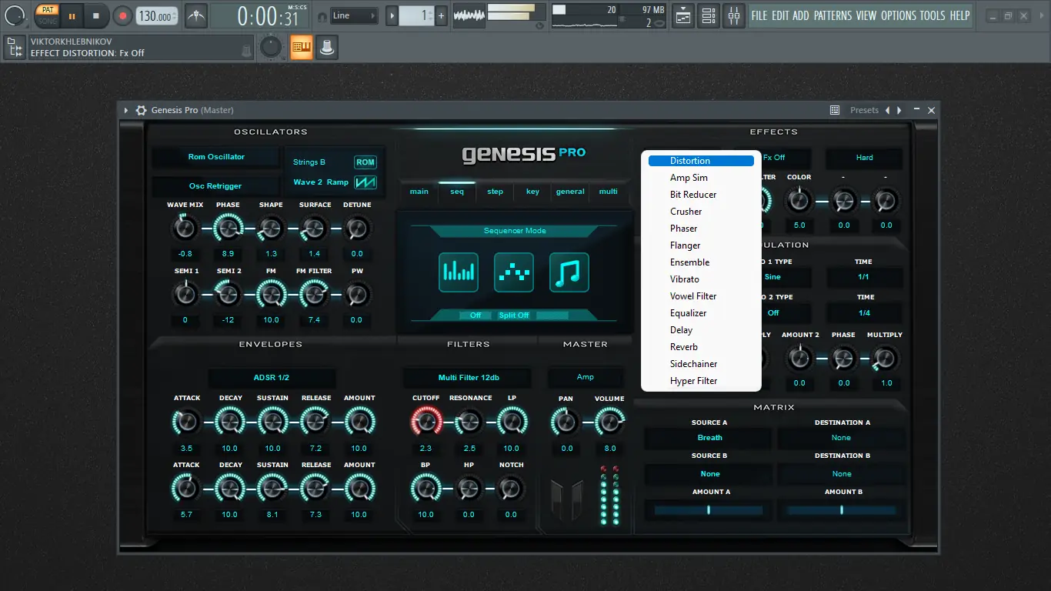Viewport: 1051px width, 591px height.
Task: Choose Reverb from the effects list
Action: [x=683, y=347]
